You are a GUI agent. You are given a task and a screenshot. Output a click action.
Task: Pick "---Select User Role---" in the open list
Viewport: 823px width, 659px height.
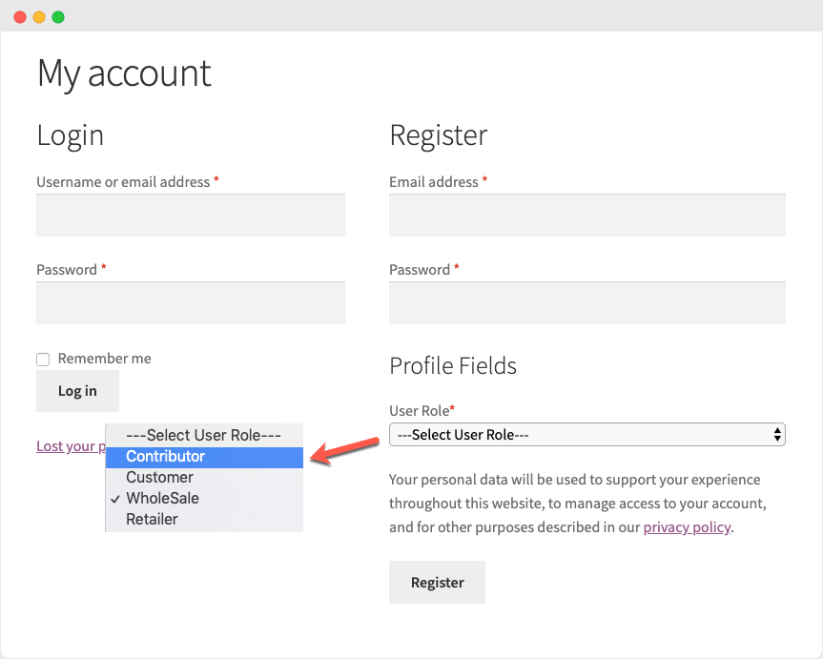(203, 435)
